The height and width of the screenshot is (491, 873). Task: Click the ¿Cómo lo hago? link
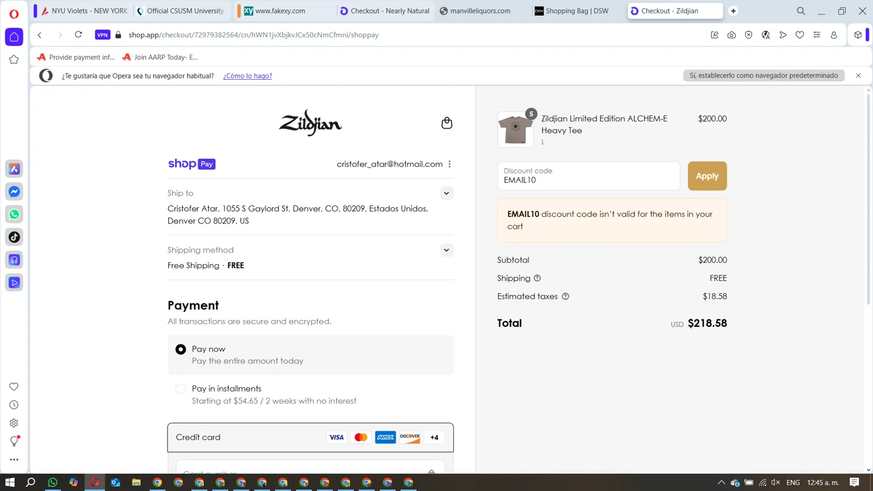click(x=247, y=76)
